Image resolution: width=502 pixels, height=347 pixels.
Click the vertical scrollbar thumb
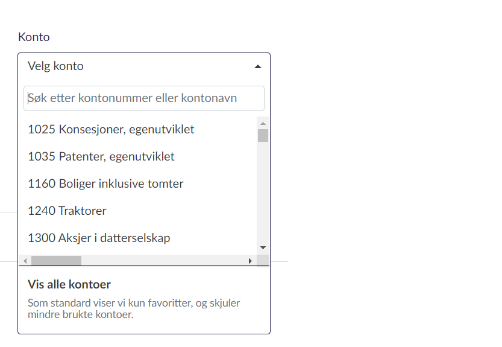[263, 135]
